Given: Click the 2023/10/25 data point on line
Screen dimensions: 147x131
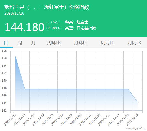Looking at the screenshot, I should pyautogui.click(x=128, y=89).
